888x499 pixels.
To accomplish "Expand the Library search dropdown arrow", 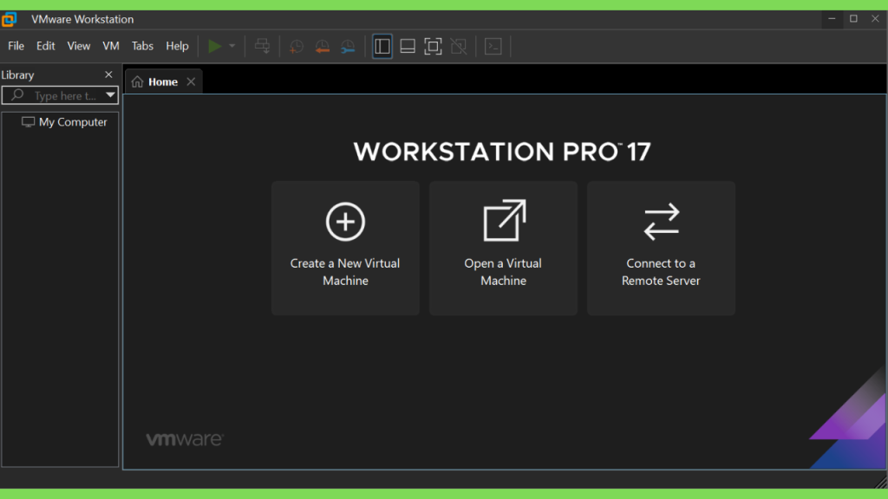I will tap(110, 95).
